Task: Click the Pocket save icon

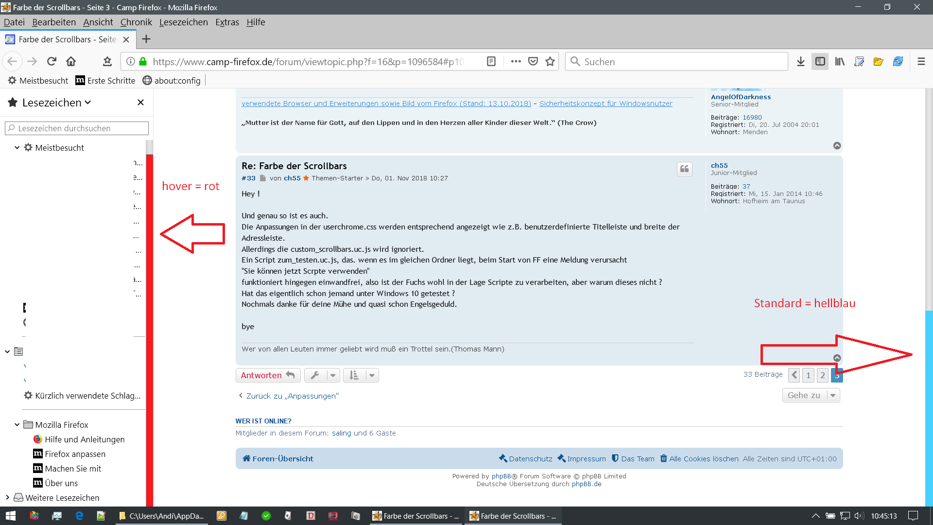Action: click(x=533, y=62)
